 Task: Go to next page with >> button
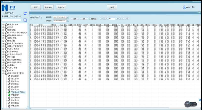pyautogui.click(x=122, y=19)
